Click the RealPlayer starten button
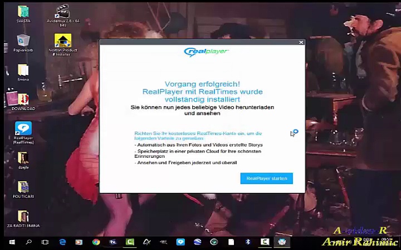 click(x=266, y=178)
